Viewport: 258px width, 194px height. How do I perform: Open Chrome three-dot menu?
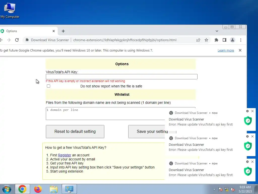click(241, 40)
